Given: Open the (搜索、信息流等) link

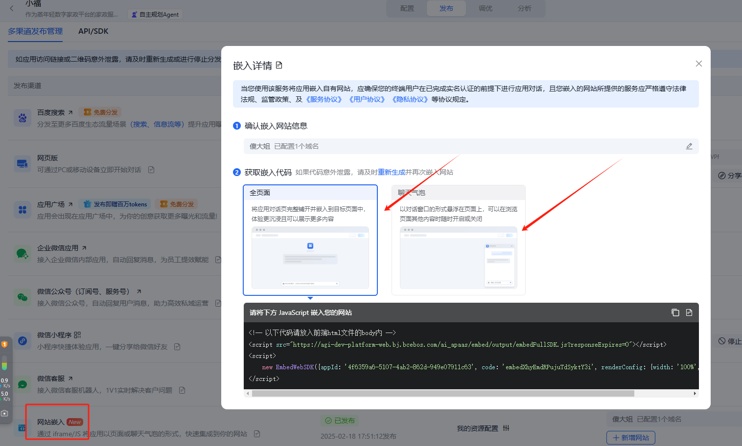Looking at the screenshot, I should point(157,124).
